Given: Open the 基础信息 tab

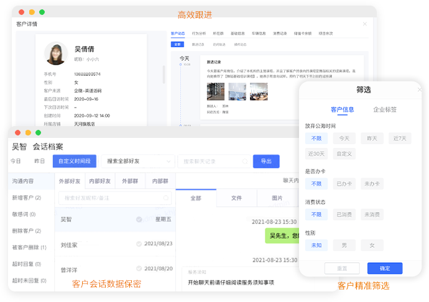Looking at the screenshot, I should [238, 34].
